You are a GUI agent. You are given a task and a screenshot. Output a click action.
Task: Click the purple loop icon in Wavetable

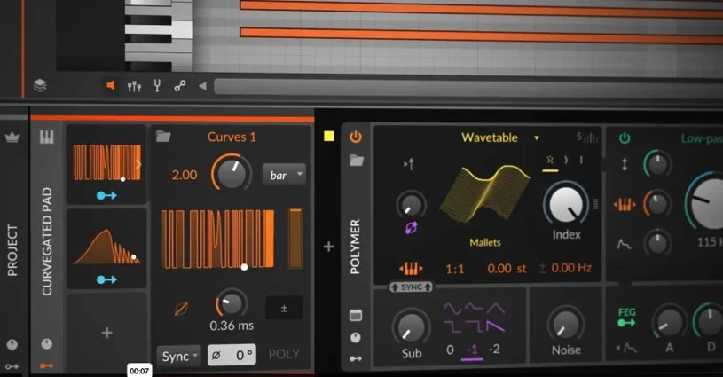(412, 228)
